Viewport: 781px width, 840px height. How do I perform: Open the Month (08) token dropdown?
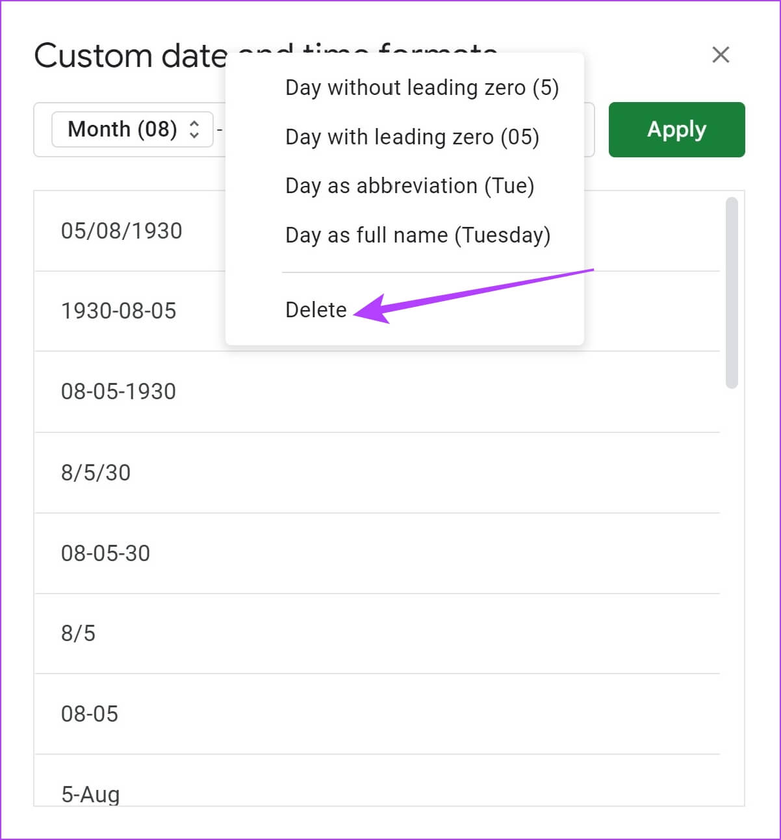(x=122, y=129)
